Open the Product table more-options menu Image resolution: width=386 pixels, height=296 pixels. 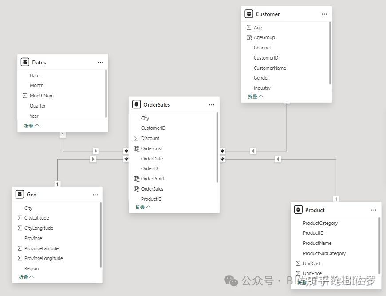(x=373, y=209)
